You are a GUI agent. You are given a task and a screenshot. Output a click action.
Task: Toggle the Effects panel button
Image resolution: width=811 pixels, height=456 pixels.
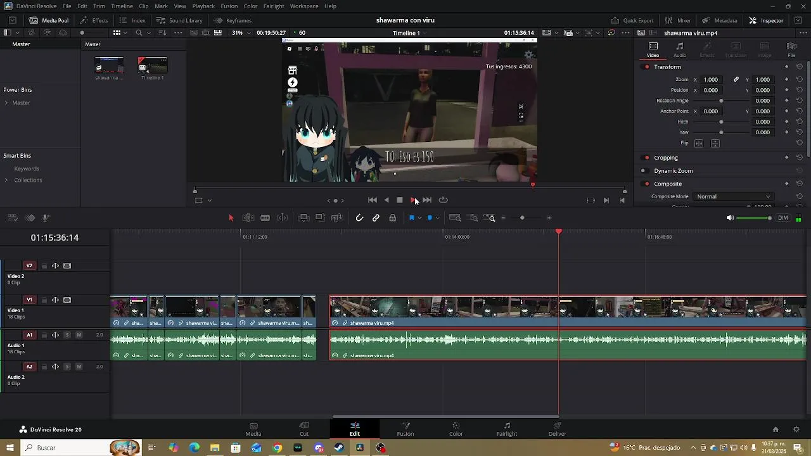[94, 20]
